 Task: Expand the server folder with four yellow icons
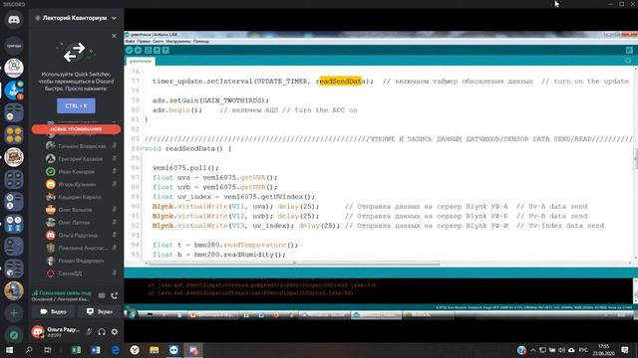[14, 135]
